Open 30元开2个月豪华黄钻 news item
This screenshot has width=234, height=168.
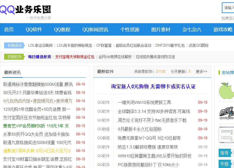[x=37, y=93]
